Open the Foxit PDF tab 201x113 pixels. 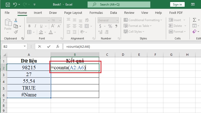[176, 13]
